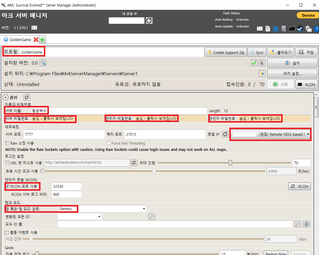Open the blue puzzle-piece plugins icon
The image size is (319, 255).
tap(276, 29)
